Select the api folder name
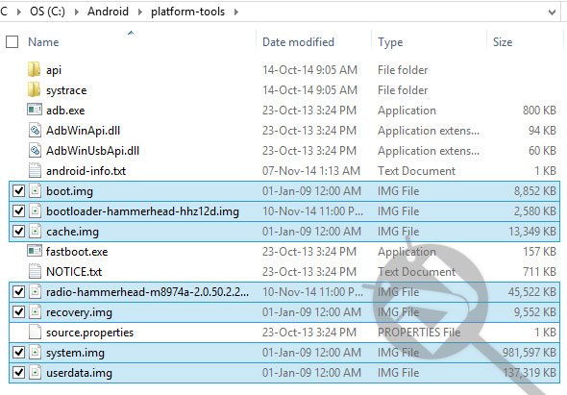The height and width of the screenshot is (395, 567). [x=54, y=70]
